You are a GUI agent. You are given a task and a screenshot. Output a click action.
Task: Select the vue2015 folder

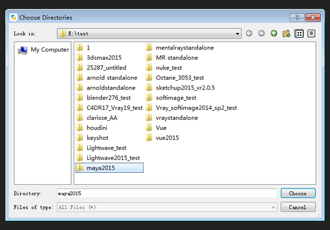pos(162,138)
